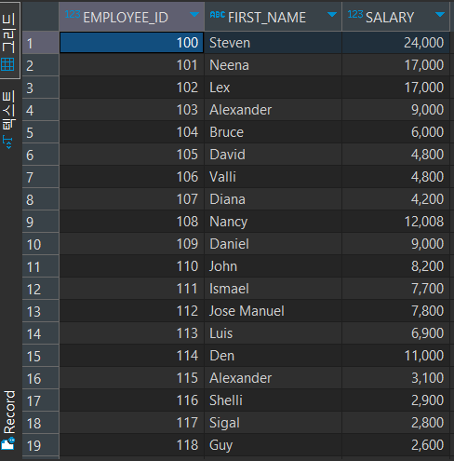Screen dimensions: 454x461
Task: Select row number 15 header
Action: point(41,356)
